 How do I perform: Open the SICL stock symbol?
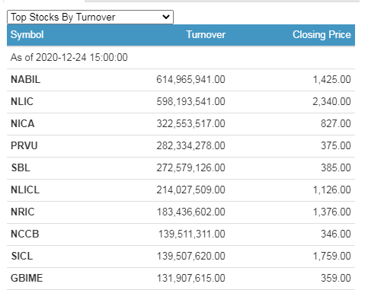click(x=22, y=257)
